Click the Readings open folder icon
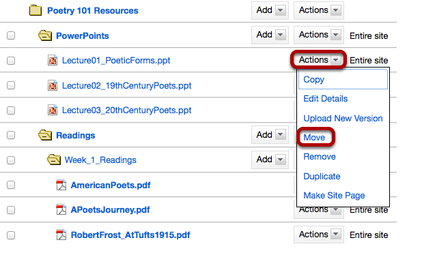 45,135
